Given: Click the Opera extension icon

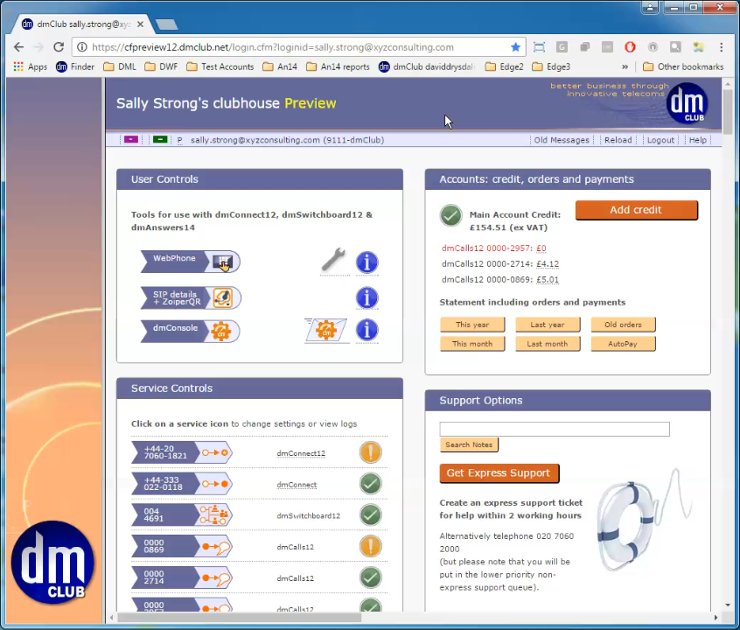Looking at the screenshot, I should [630, 46].
